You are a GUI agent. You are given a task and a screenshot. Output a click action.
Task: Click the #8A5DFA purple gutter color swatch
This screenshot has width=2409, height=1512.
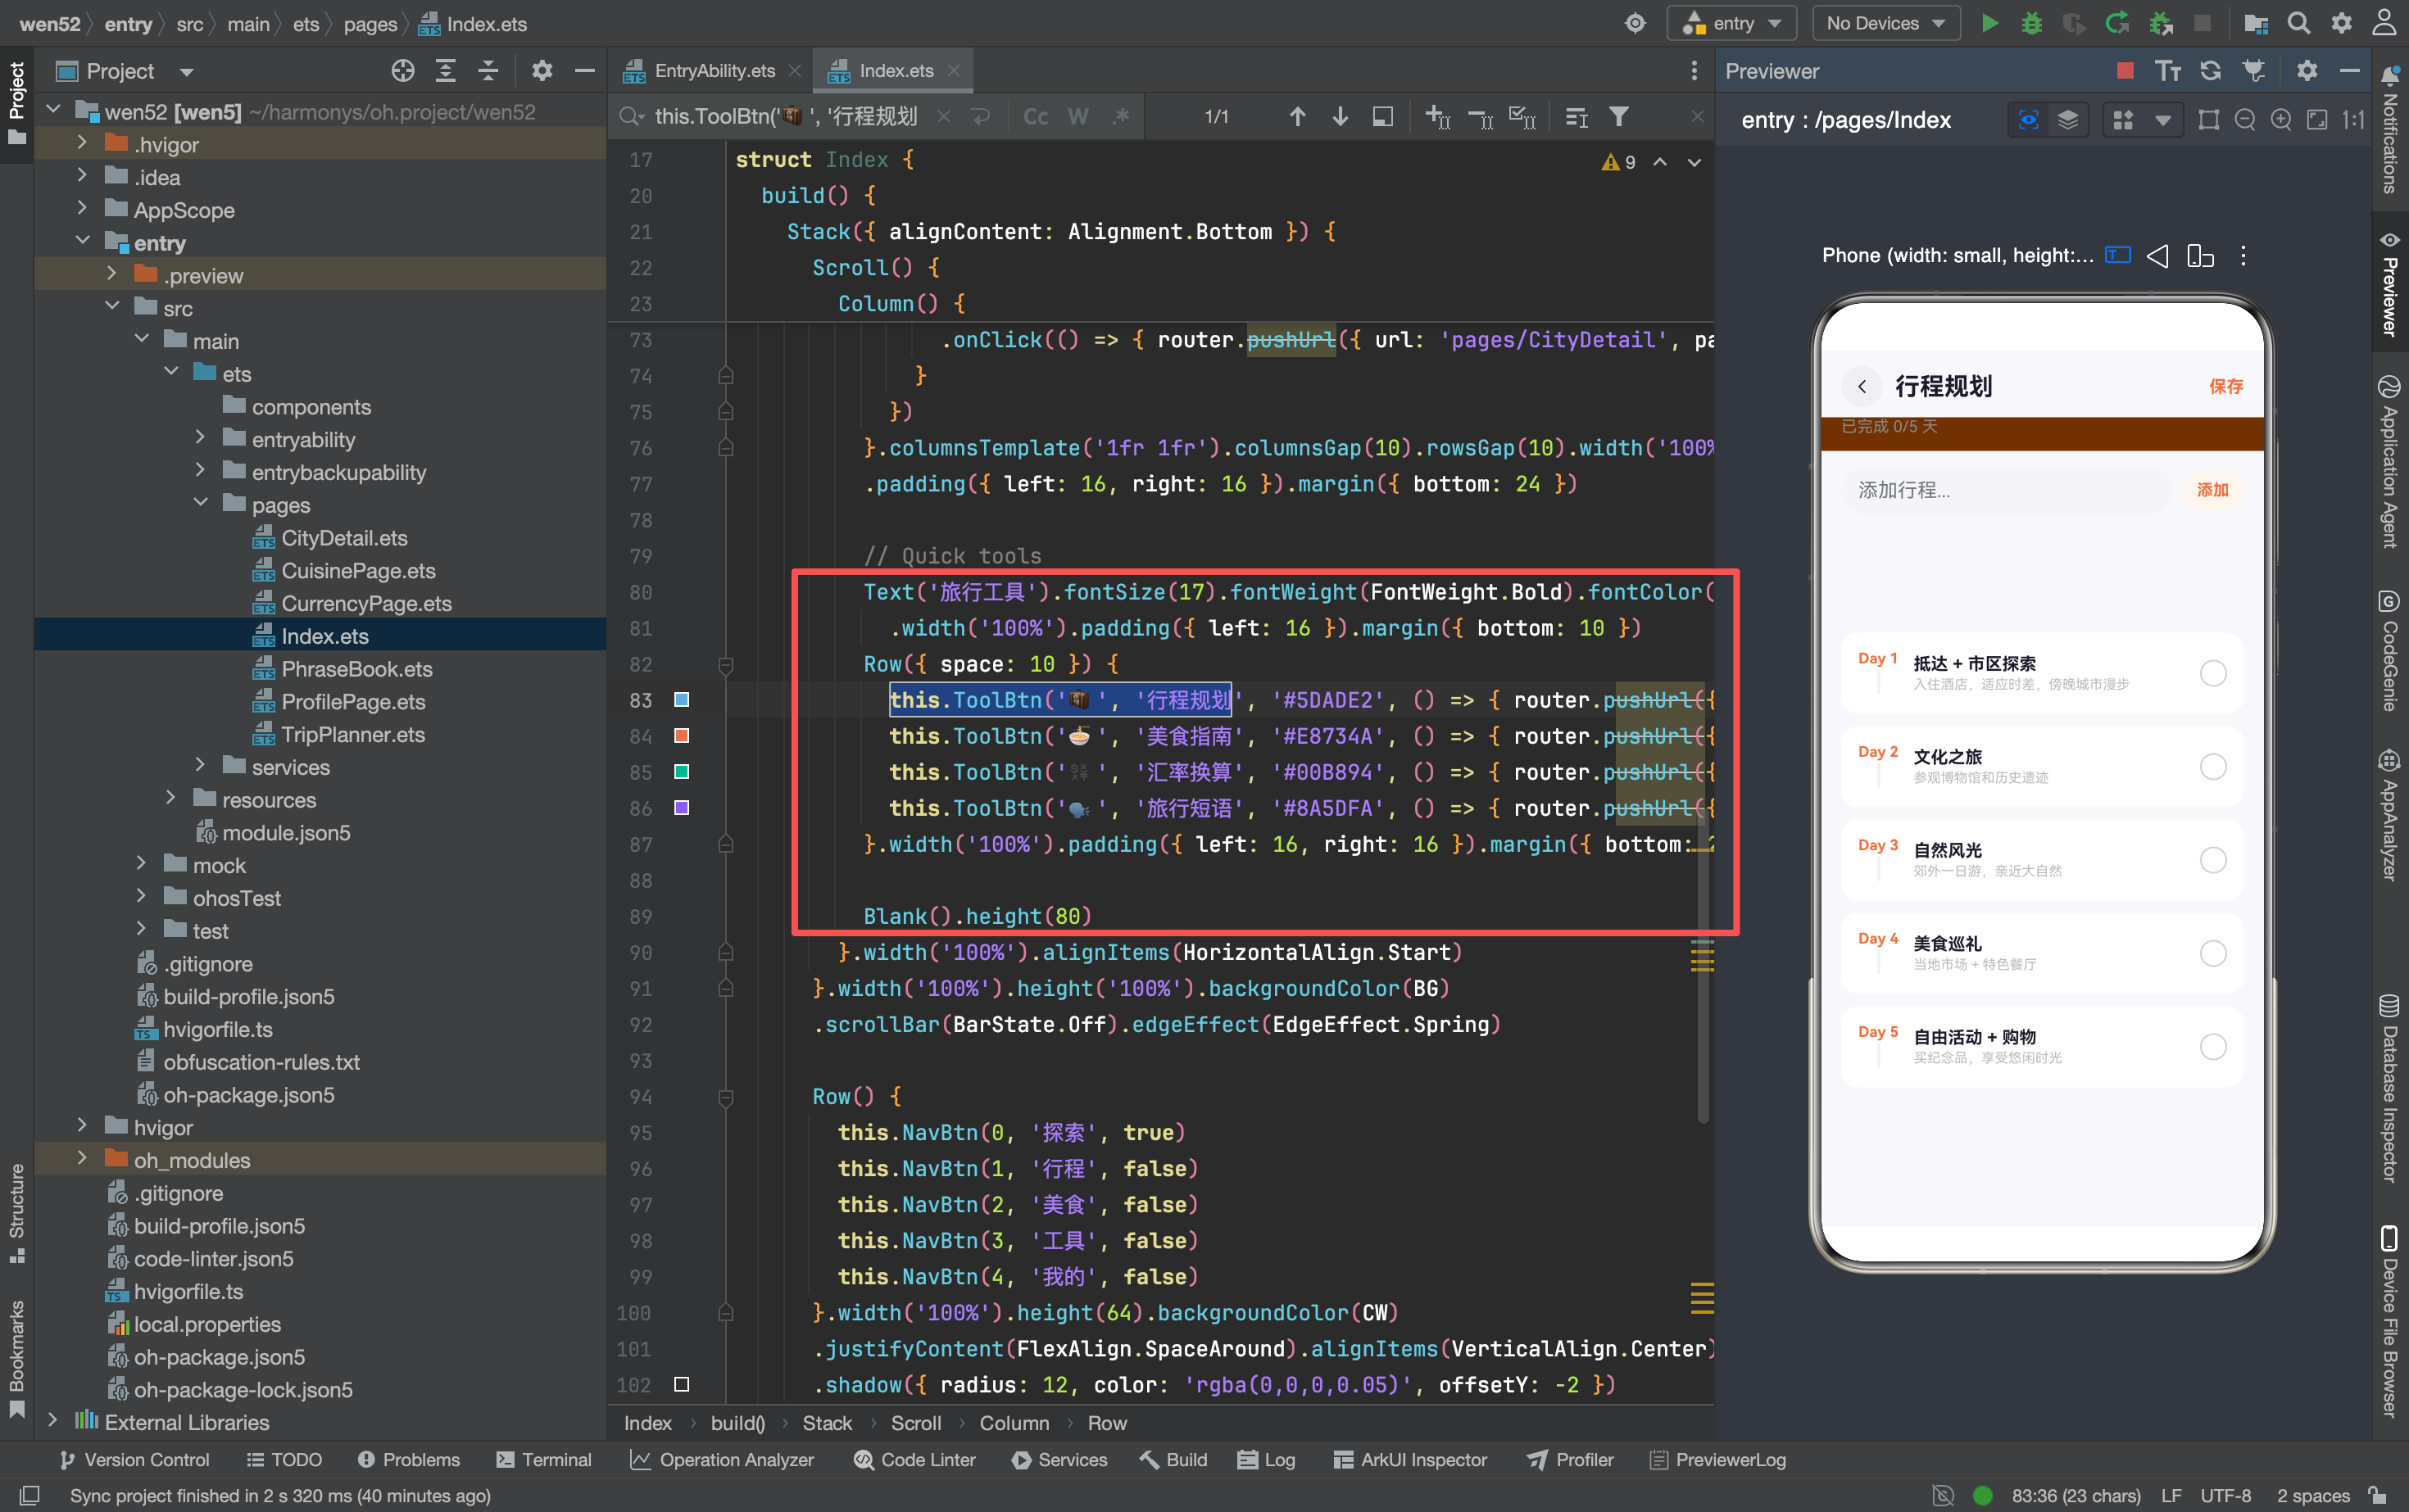(x=681, y=808)
